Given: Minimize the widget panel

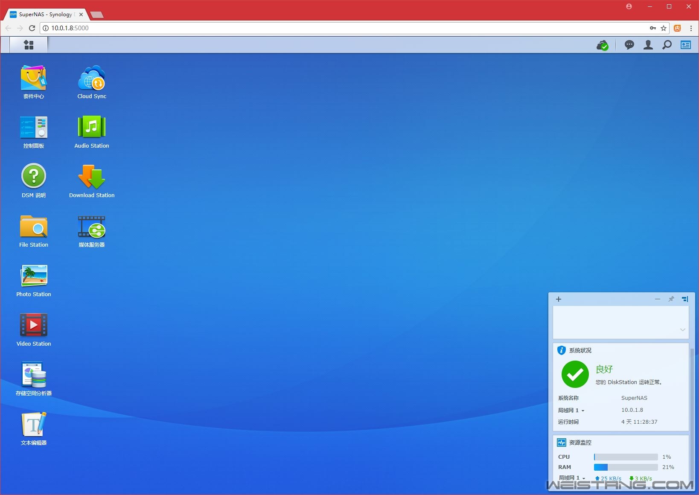Looking at the screenshot, I should click(x=658, y=299).
